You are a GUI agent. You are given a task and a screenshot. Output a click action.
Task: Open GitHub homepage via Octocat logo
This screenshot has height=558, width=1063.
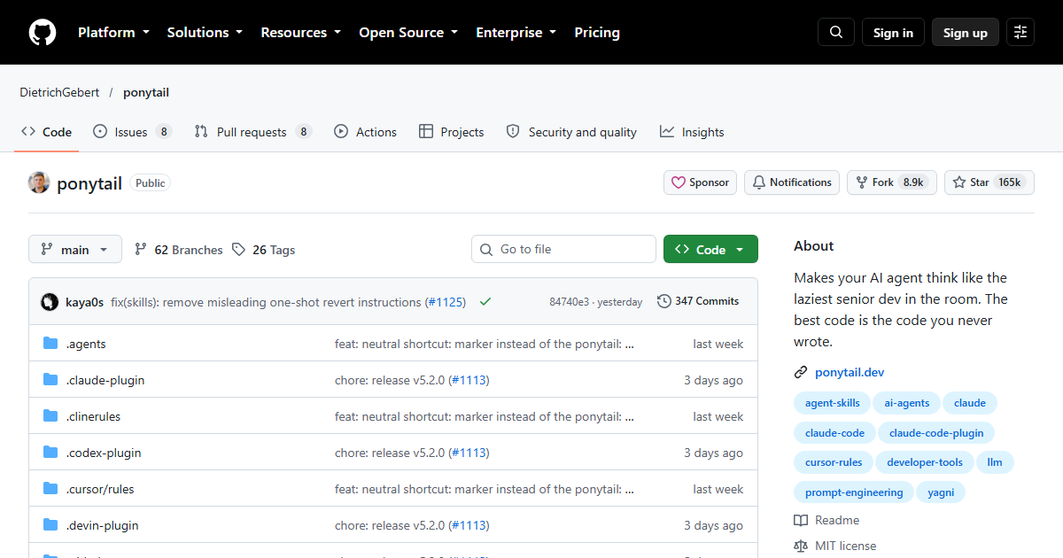tap(43, 33)
